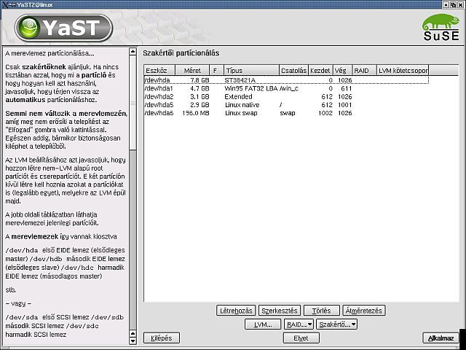Open the RAID... dropdown menu
The image size is (466, 350).
pyautogui.click(x=299, y=324)
